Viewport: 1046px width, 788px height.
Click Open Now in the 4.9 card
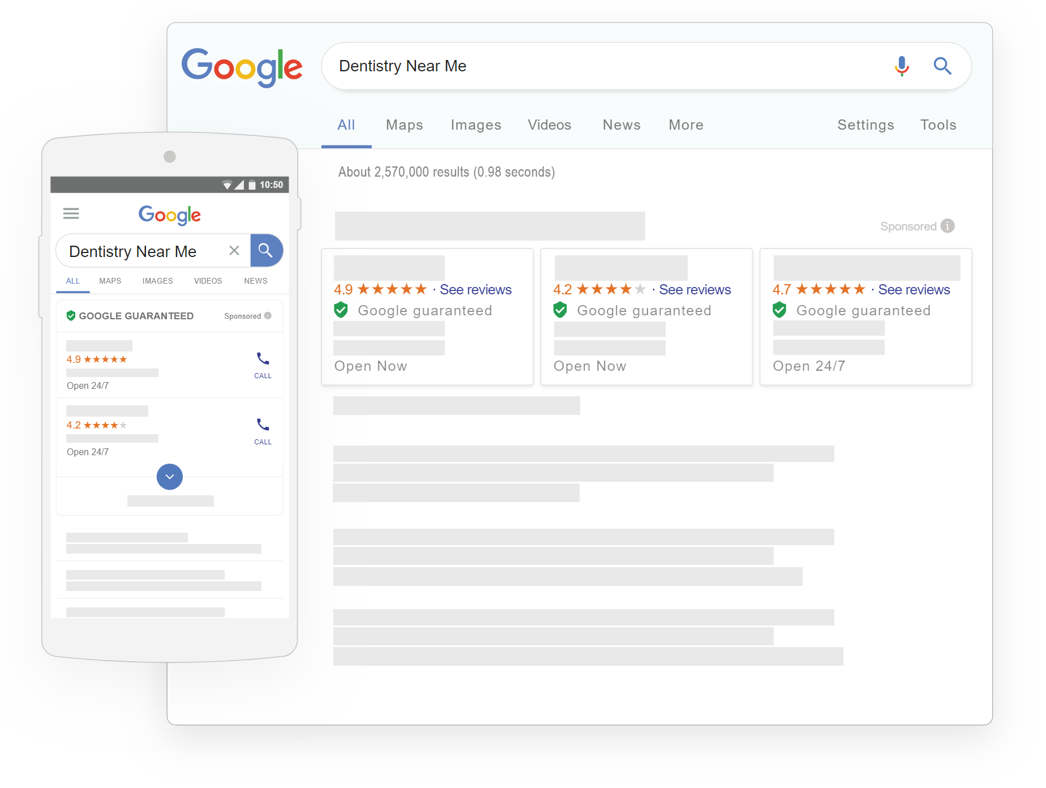tap(371, 366)
